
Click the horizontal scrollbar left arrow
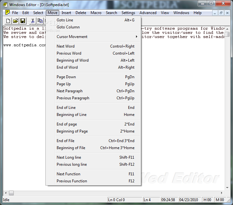[6, 193]
